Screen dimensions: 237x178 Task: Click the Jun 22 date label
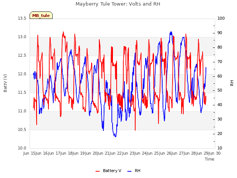point(116,153)
